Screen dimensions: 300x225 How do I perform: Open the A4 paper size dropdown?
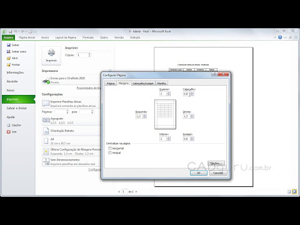tap(71, 141)
